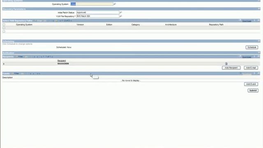
Task: Click the Architecture column header
Action: tap(171, 25)
